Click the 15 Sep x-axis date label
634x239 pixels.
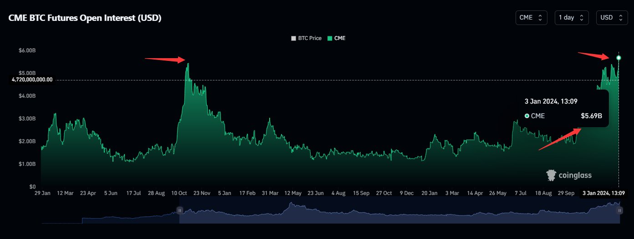point(361,193)
